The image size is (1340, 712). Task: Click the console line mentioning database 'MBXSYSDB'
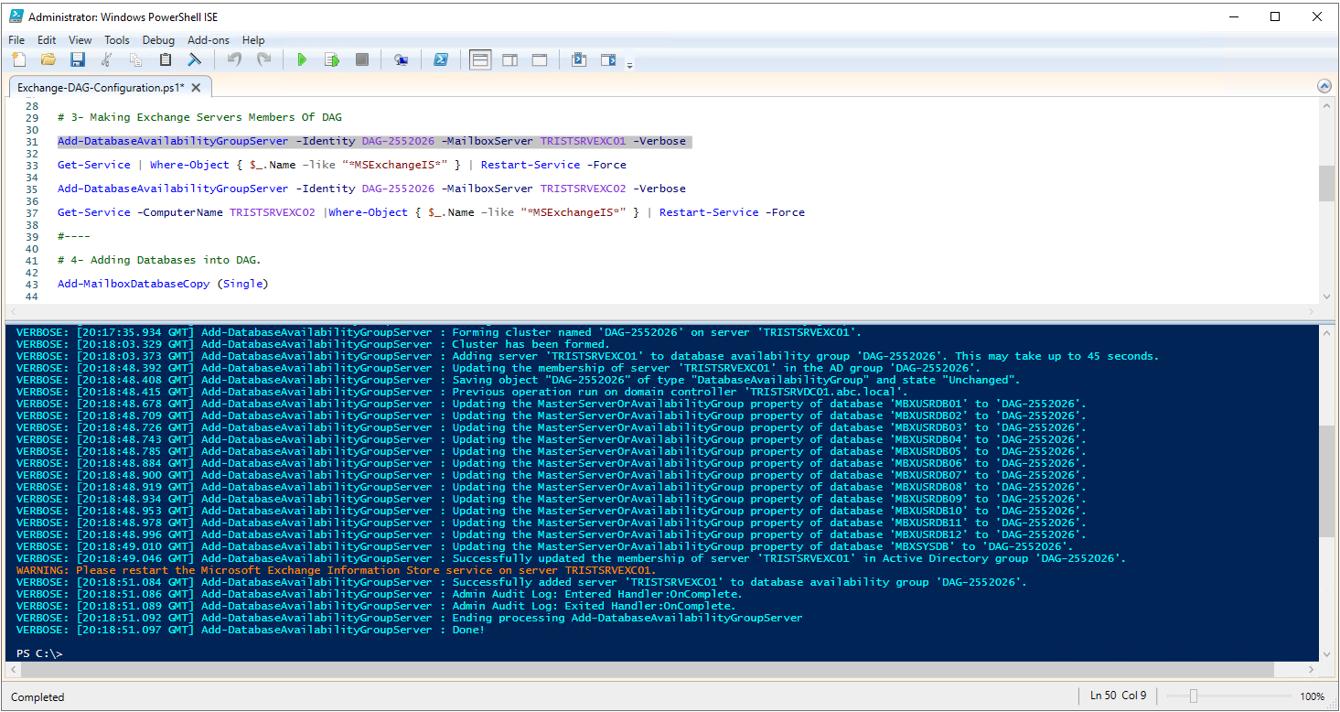tap(544, 546)
